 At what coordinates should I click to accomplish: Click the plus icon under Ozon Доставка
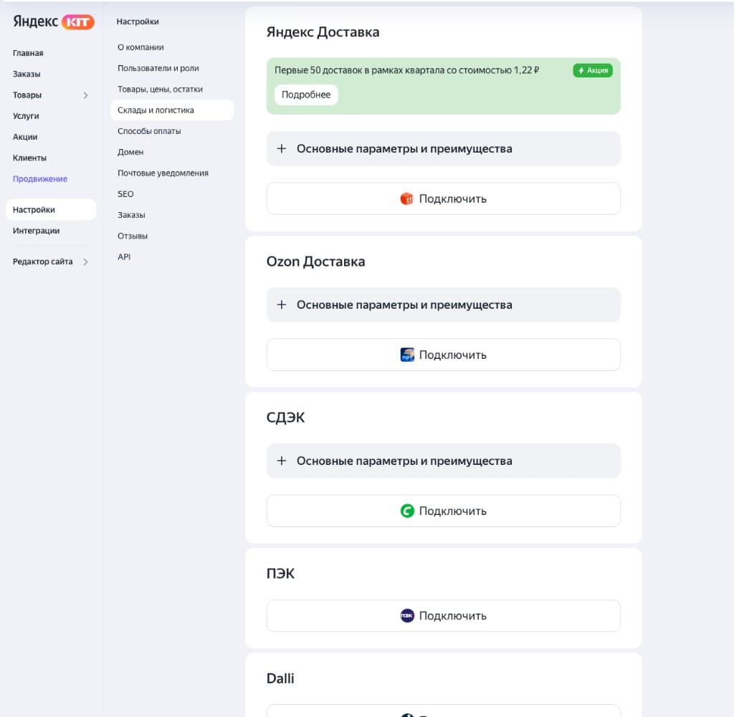[x=281, y=305]
